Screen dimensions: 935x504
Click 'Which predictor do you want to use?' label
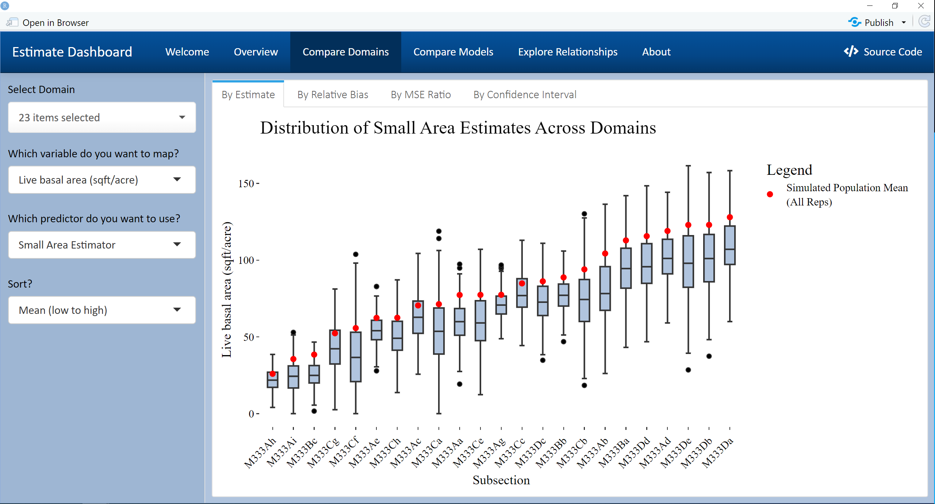[x=94, y=218]
